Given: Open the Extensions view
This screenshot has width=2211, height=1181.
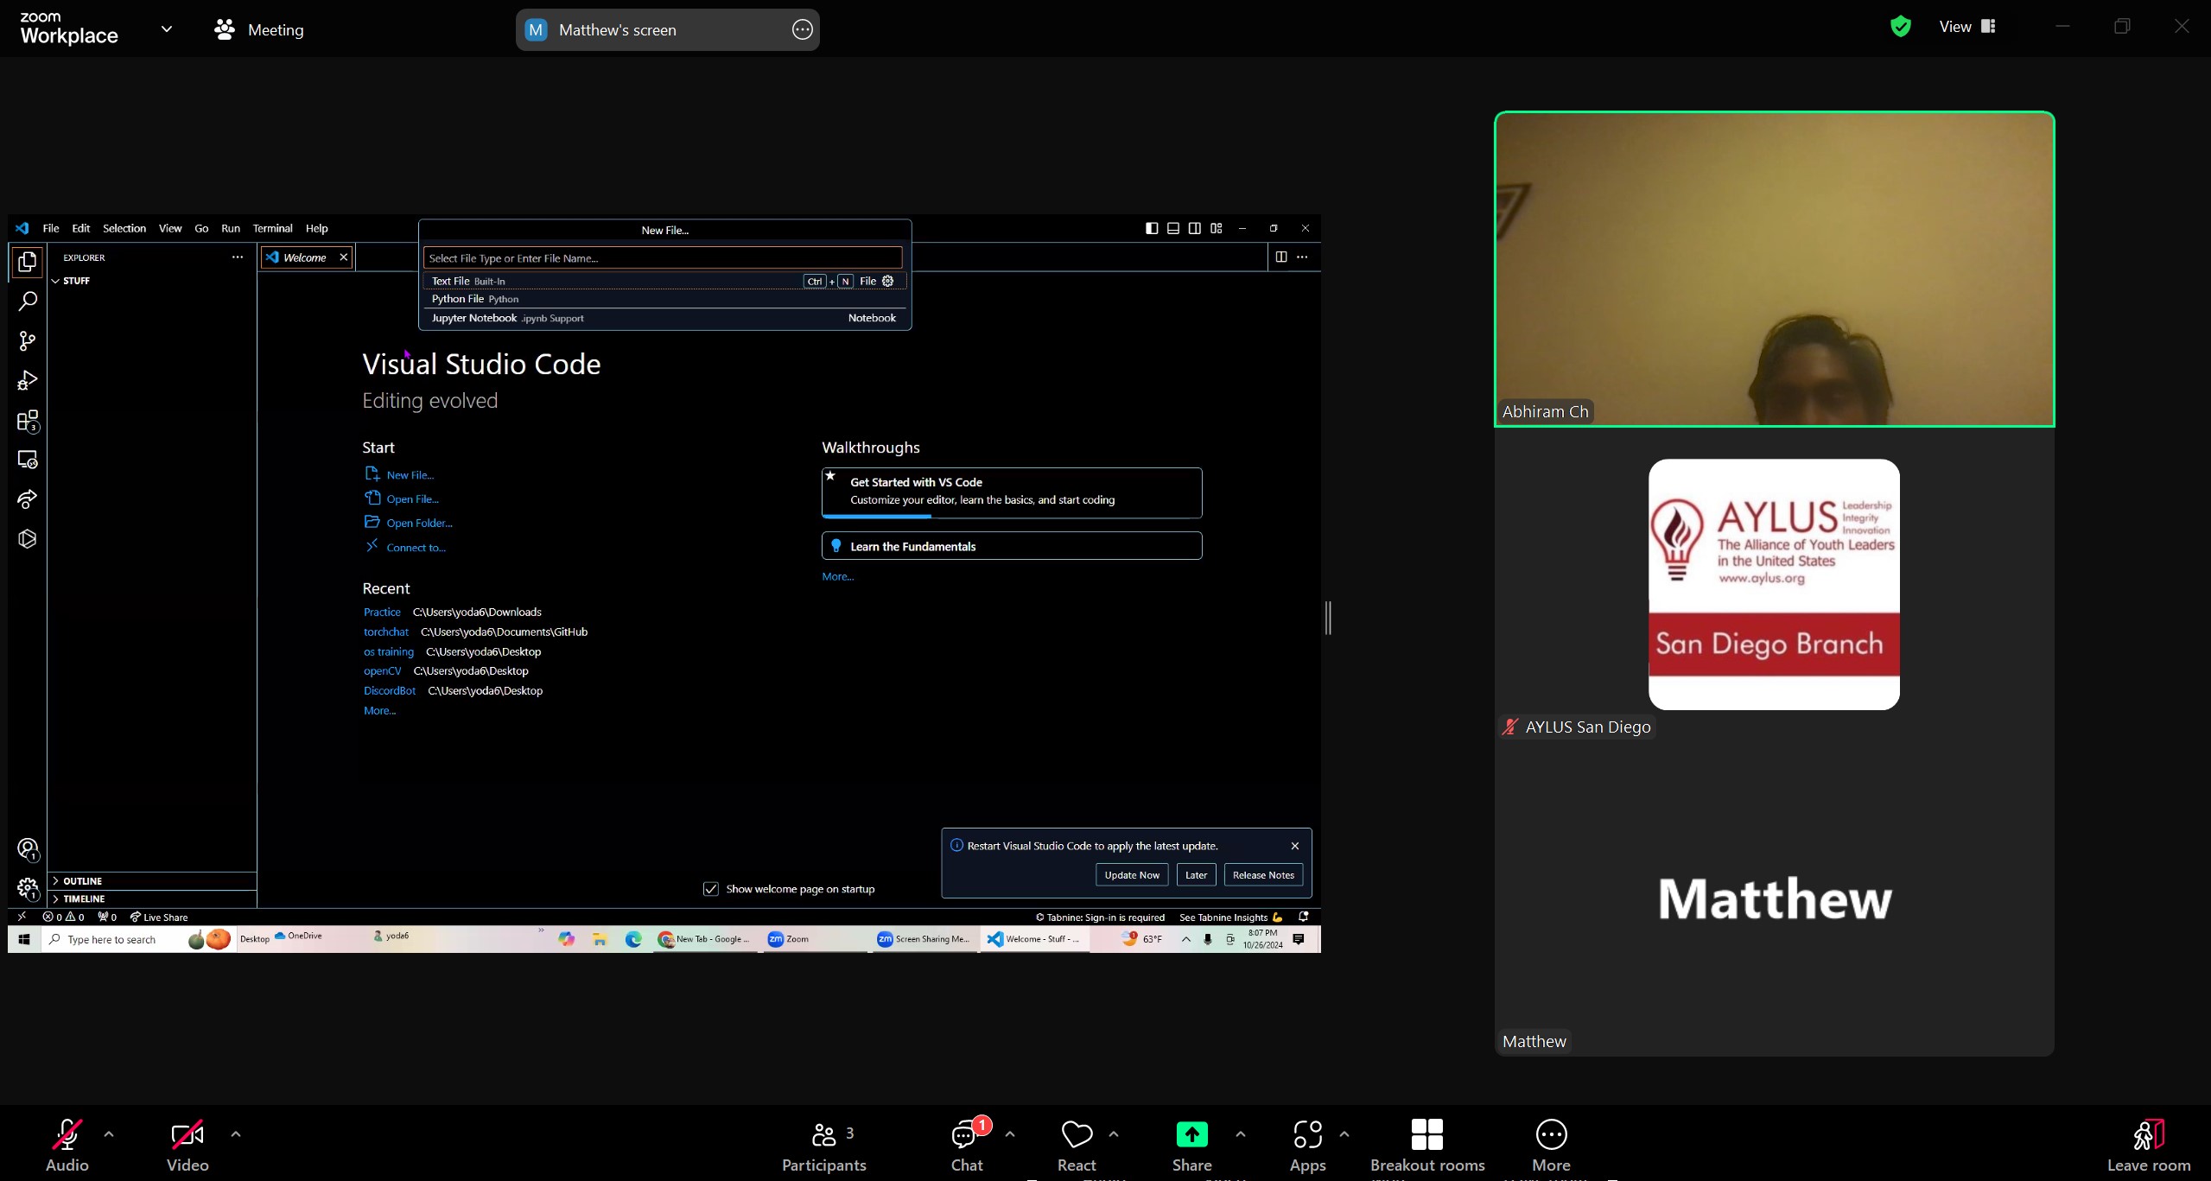Looking at the screenshot, I should pos(27,421).
